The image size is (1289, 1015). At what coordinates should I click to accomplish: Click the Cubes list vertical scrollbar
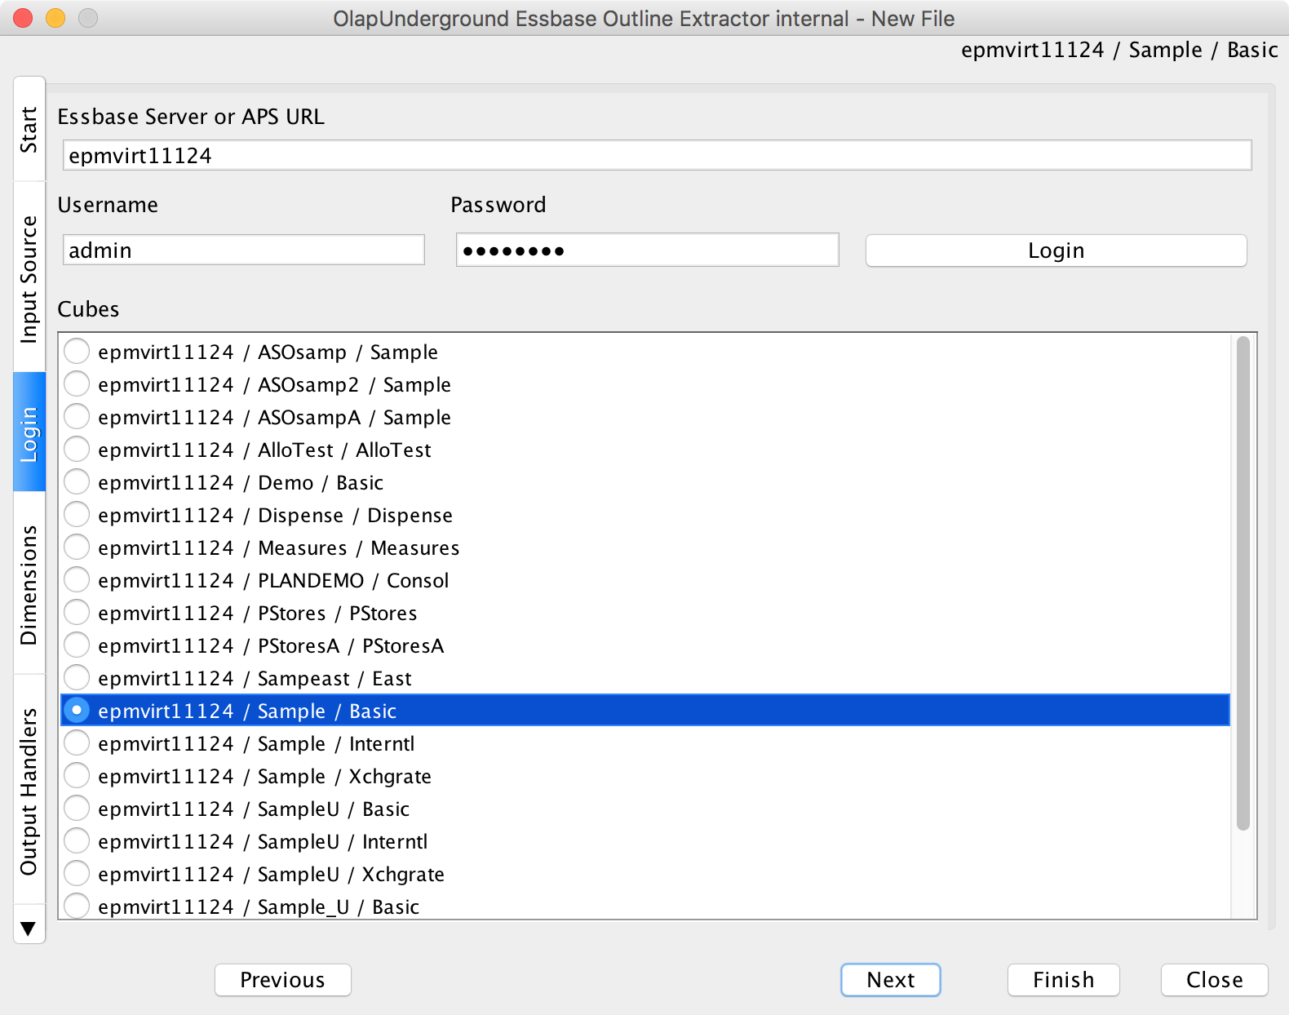[1243, 583]
